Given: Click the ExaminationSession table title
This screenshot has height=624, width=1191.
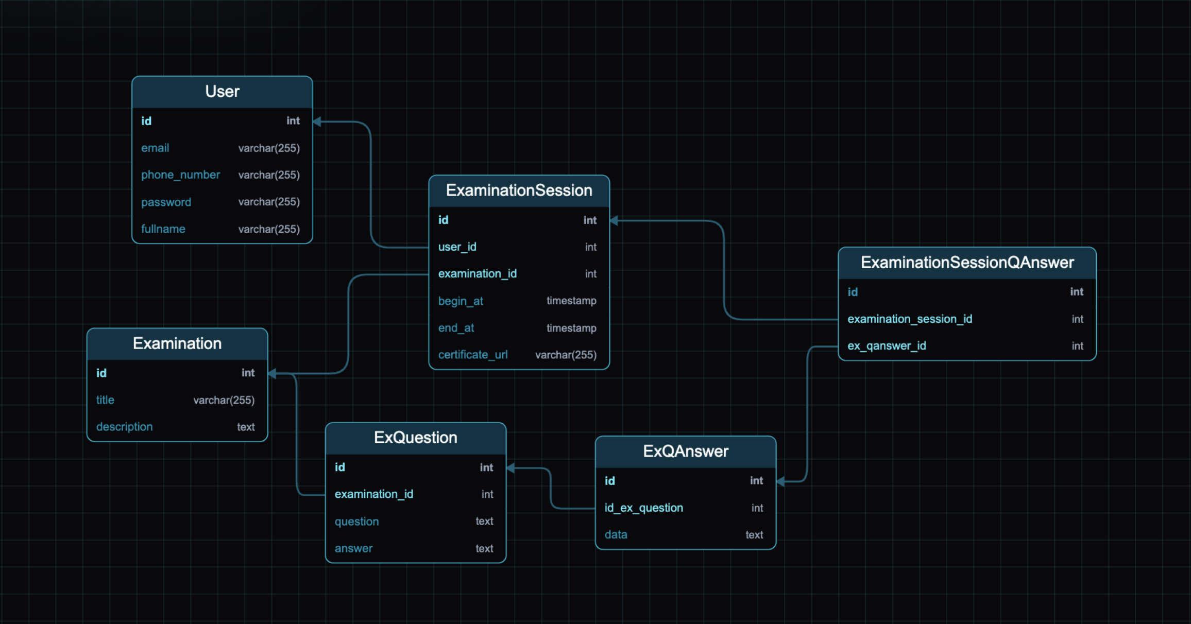Looking at the screenshot, I should (x=519, y=190).
